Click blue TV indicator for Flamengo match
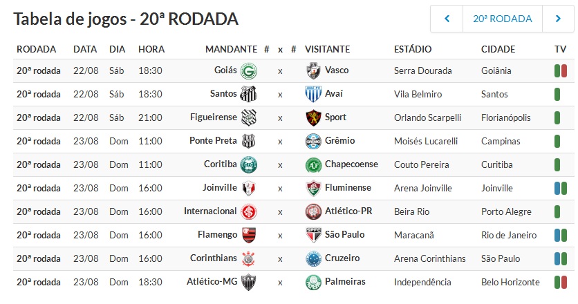 point(557,235)
